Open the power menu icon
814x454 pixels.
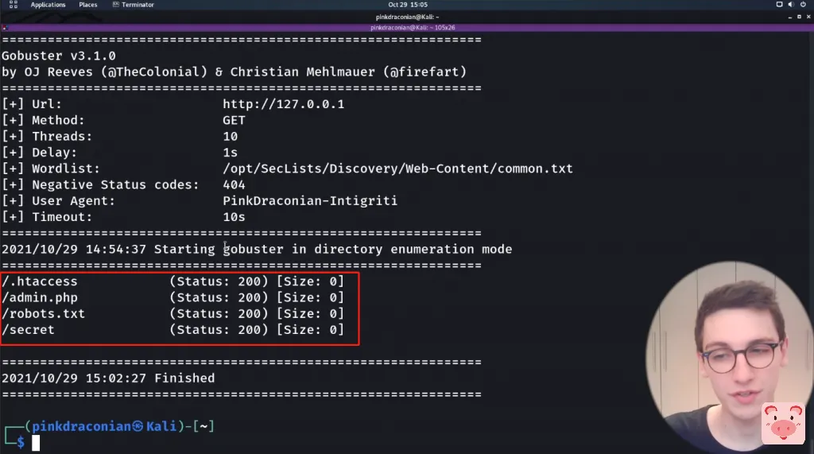803,5
